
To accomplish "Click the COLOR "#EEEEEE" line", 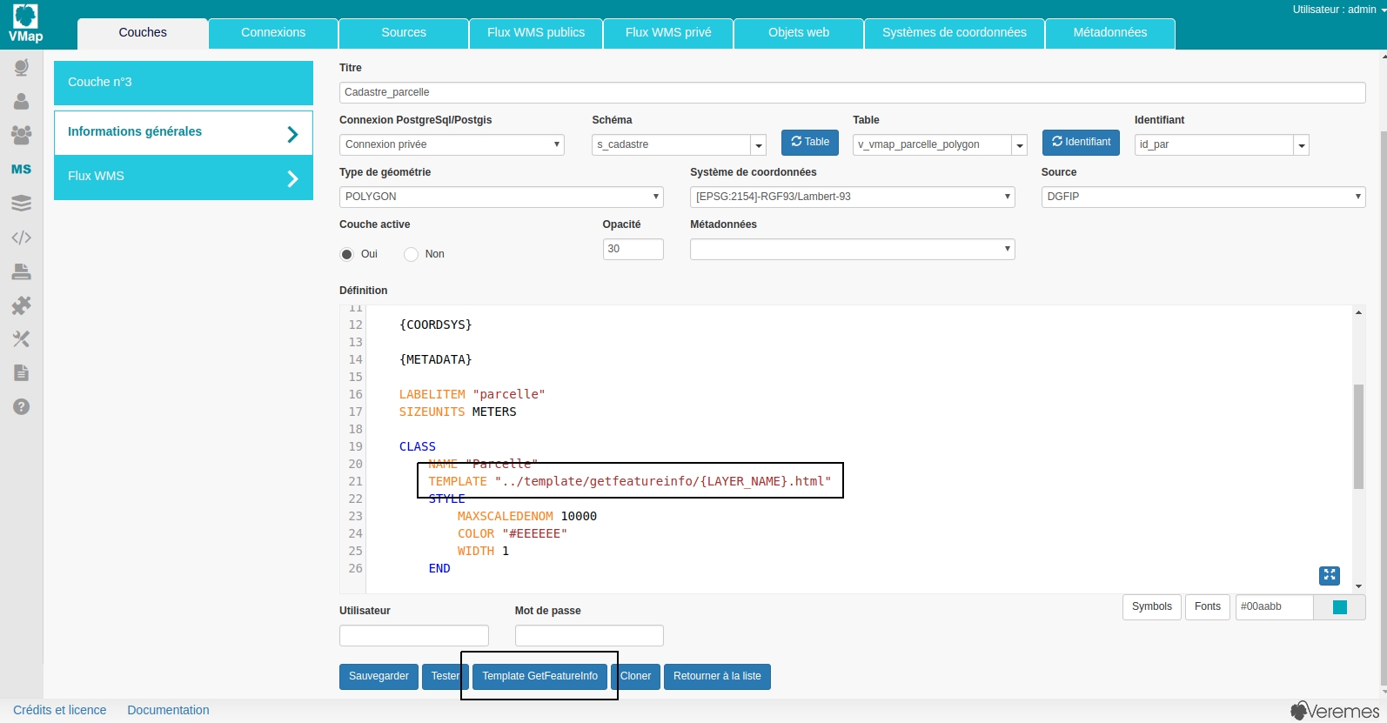I will pyautogui.click(x=513, y=534).
